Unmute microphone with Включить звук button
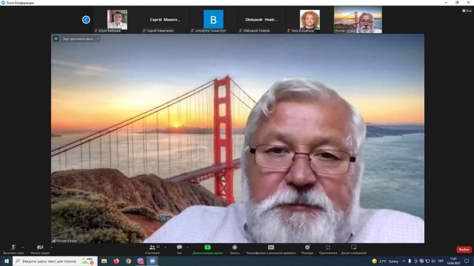The image size is (474, 266). point(14,247)
